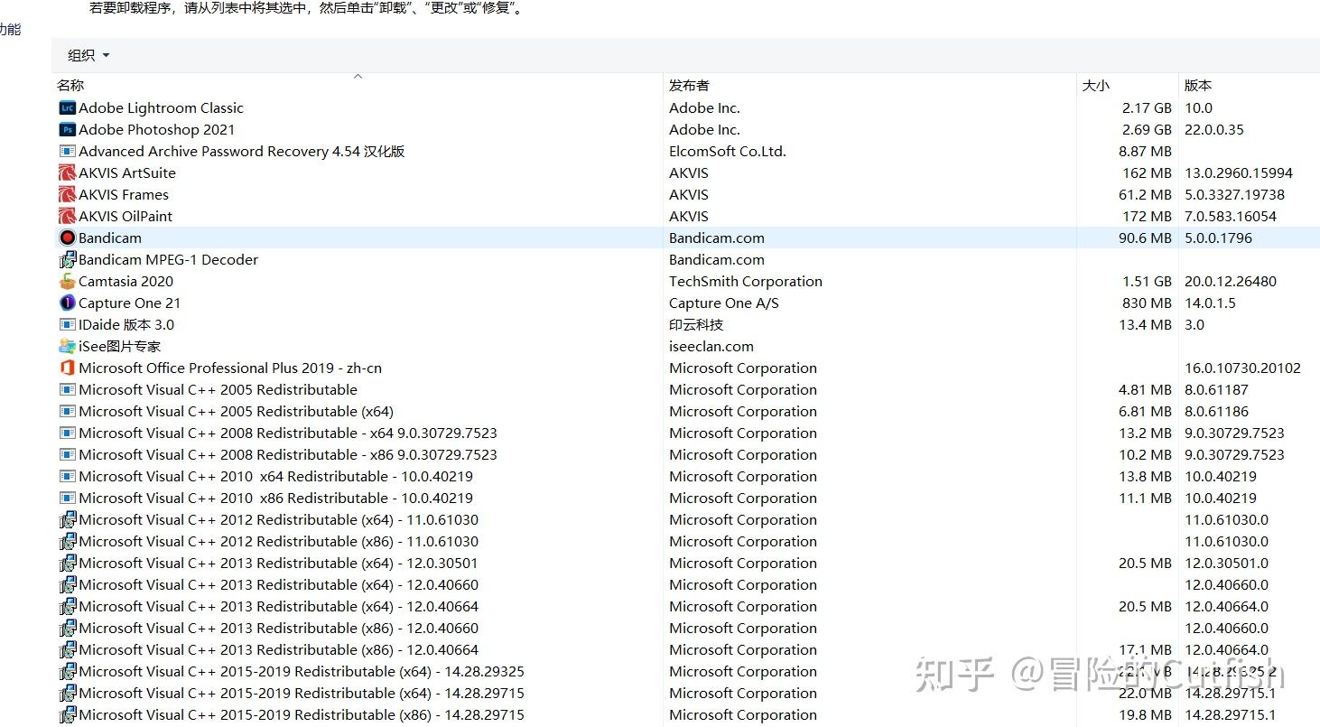Image resolution: width=1320 pixels, height=727 pixels.
Task: Click icon of Visual C++ 2013 (x86) 12.0.40664
Action: click(x=67, y=649)
